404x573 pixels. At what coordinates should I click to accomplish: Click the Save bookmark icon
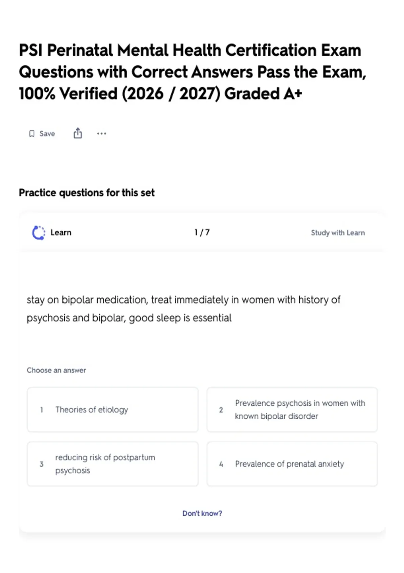tap(32, 134)
